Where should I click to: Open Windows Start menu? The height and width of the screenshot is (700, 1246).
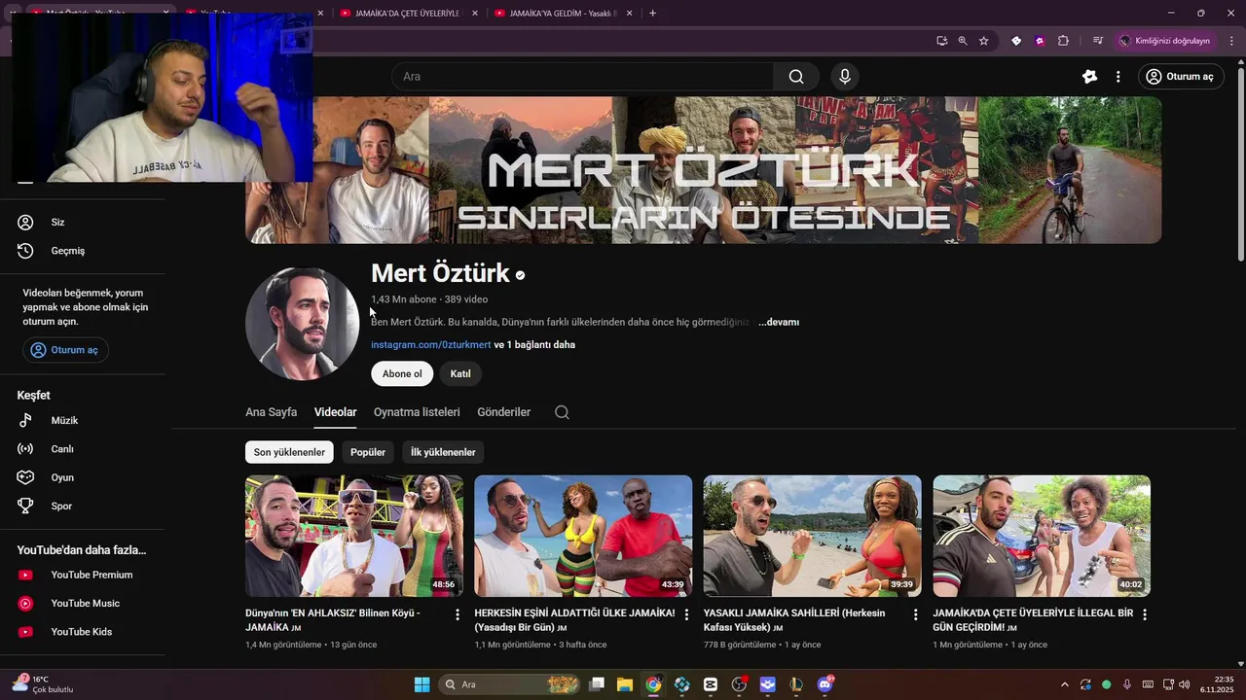(x=421, y=684)
